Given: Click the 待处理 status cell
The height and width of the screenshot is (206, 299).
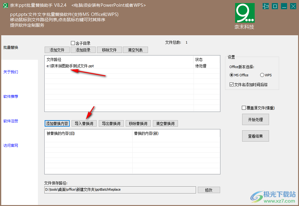Looking at the screenshot, I should click(201, 66).
